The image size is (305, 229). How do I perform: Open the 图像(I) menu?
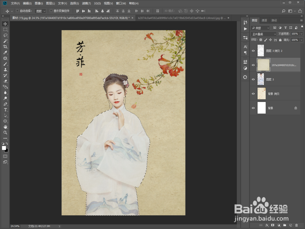[39, 3]
